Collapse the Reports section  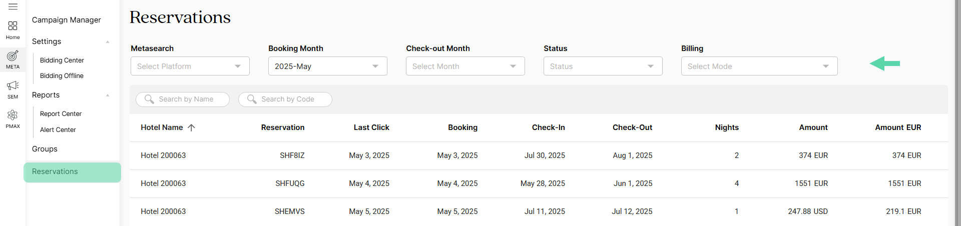(x=108, y=95)
